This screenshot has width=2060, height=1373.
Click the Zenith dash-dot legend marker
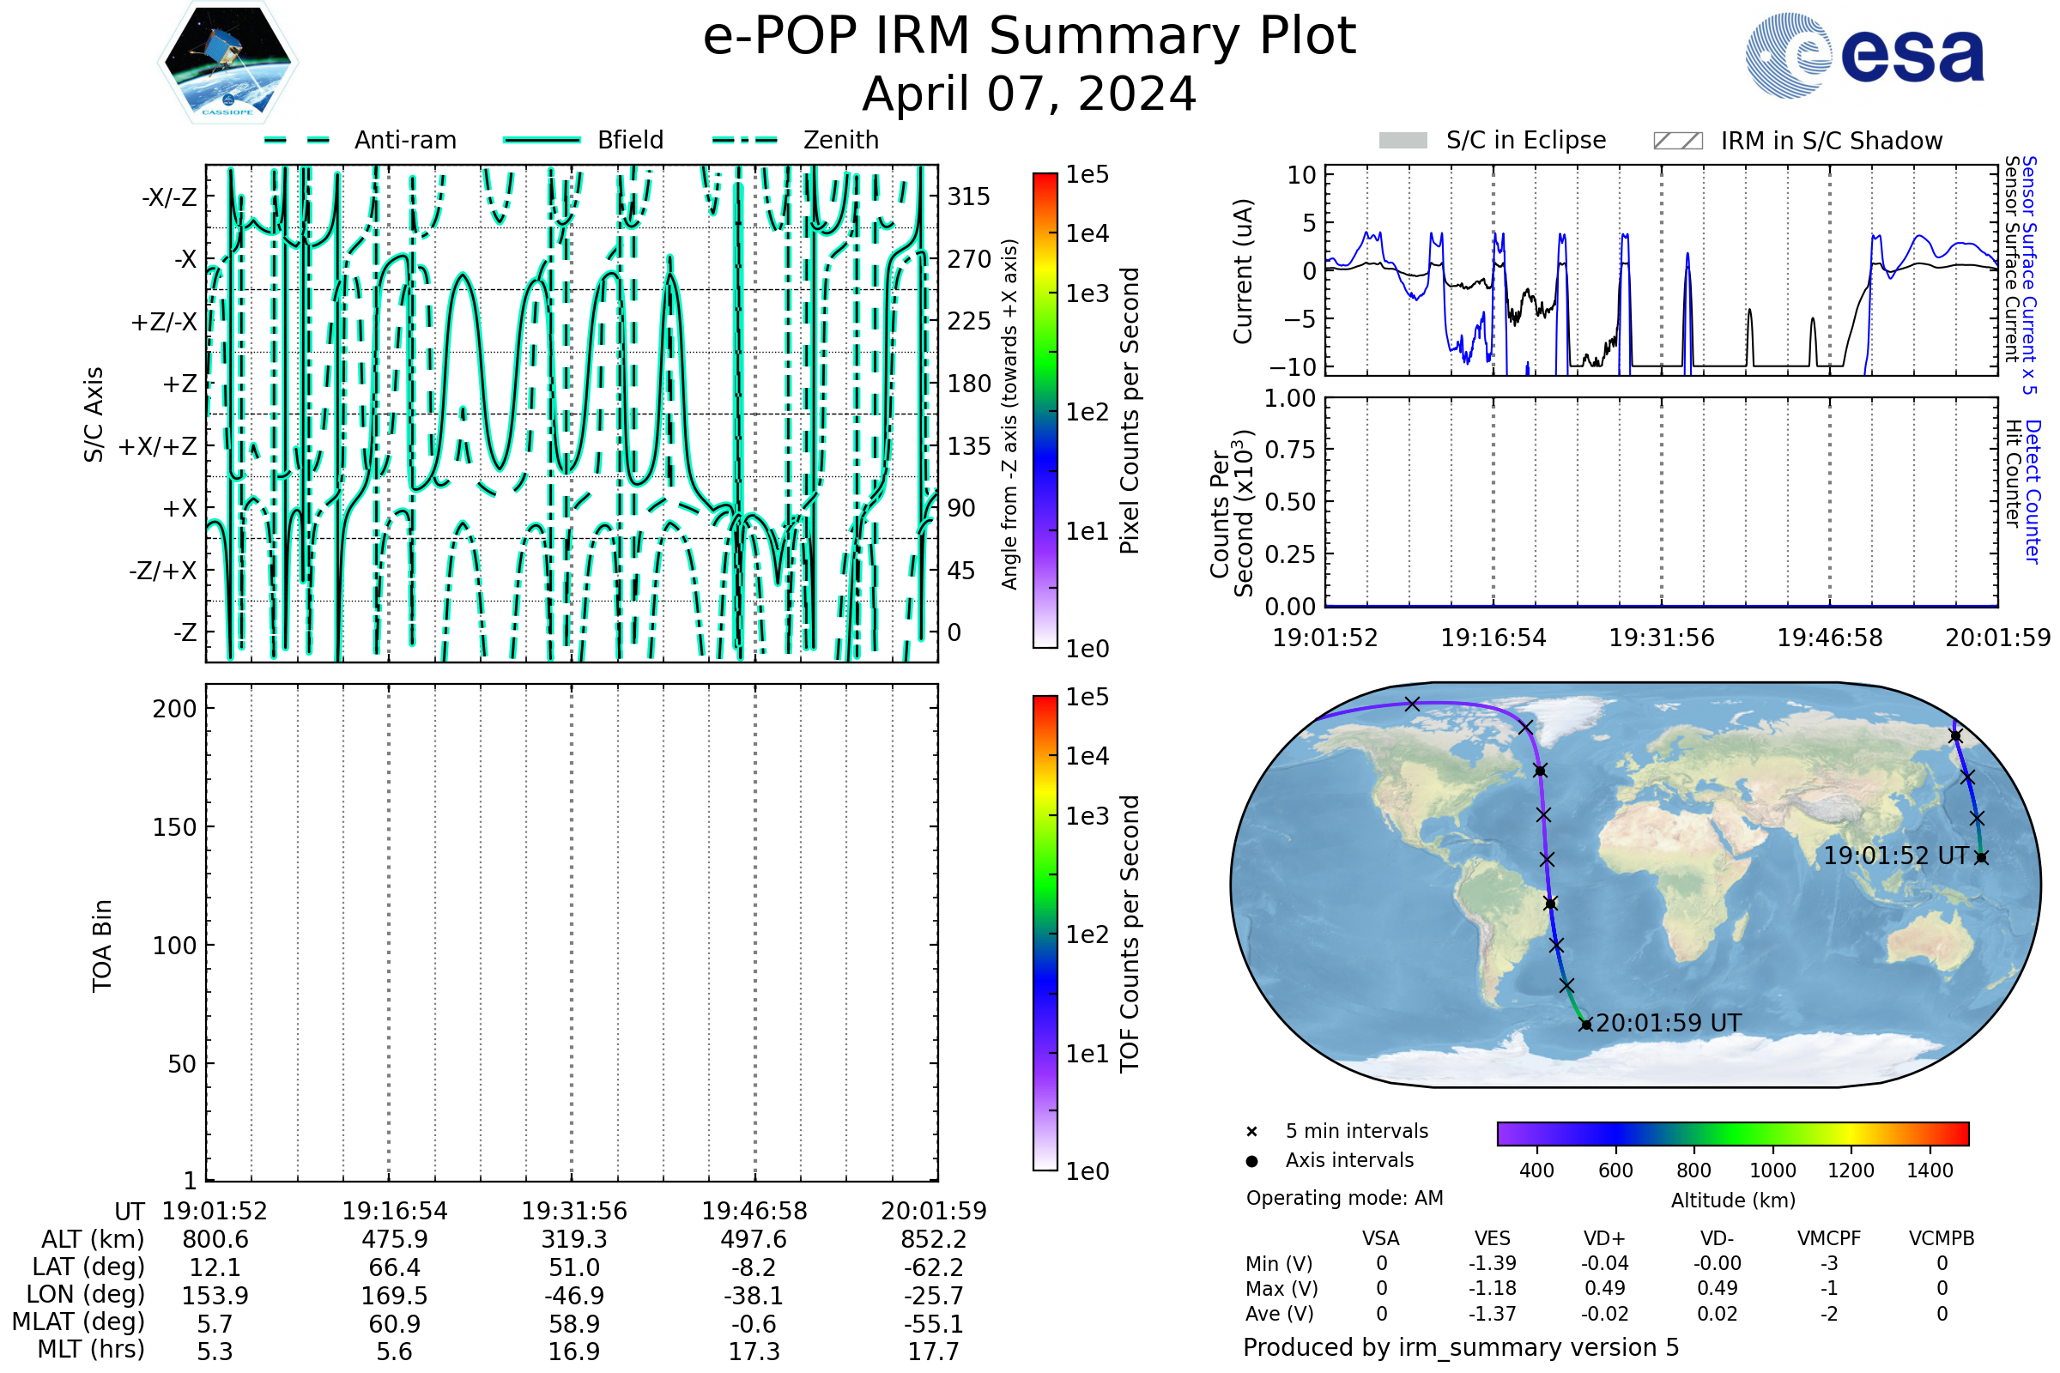click(x=745, y=140)
